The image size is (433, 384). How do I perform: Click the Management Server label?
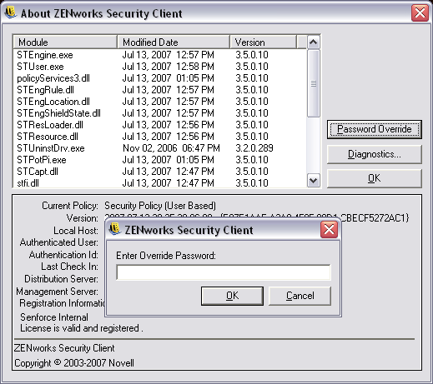point(57,292)
